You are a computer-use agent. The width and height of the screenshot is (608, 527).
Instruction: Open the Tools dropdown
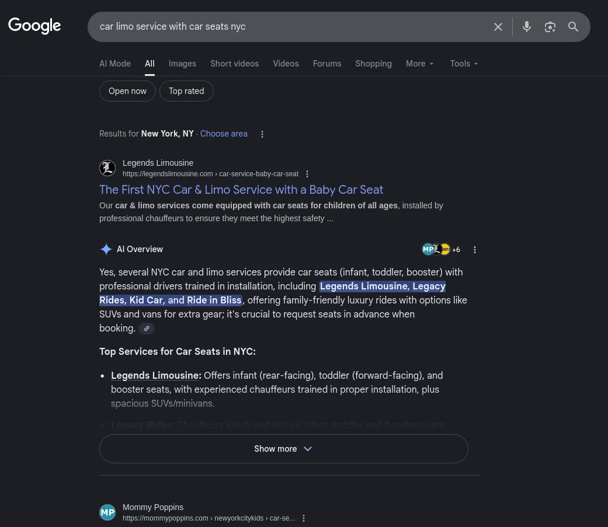(x=463, y=64)
